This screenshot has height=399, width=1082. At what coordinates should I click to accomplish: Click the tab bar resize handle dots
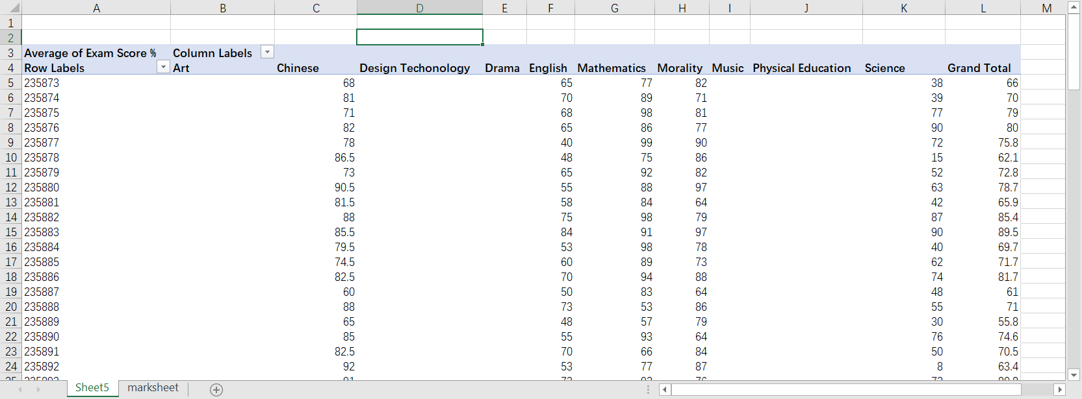click(x=648, y=389)
